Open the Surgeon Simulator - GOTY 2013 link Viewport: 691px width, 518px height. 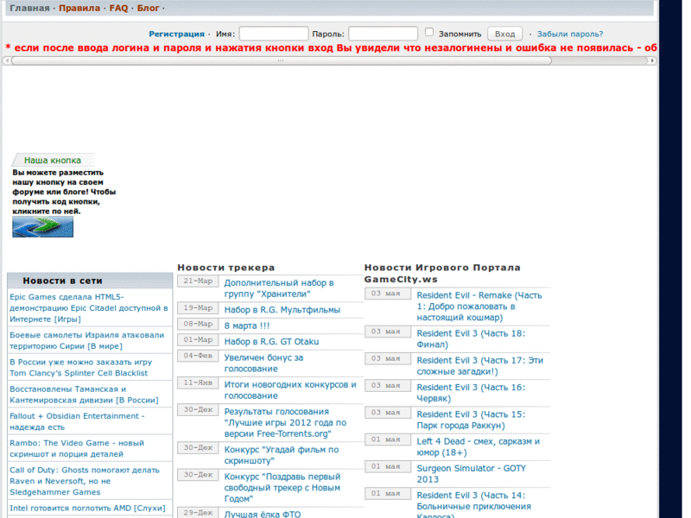(471, 473)
